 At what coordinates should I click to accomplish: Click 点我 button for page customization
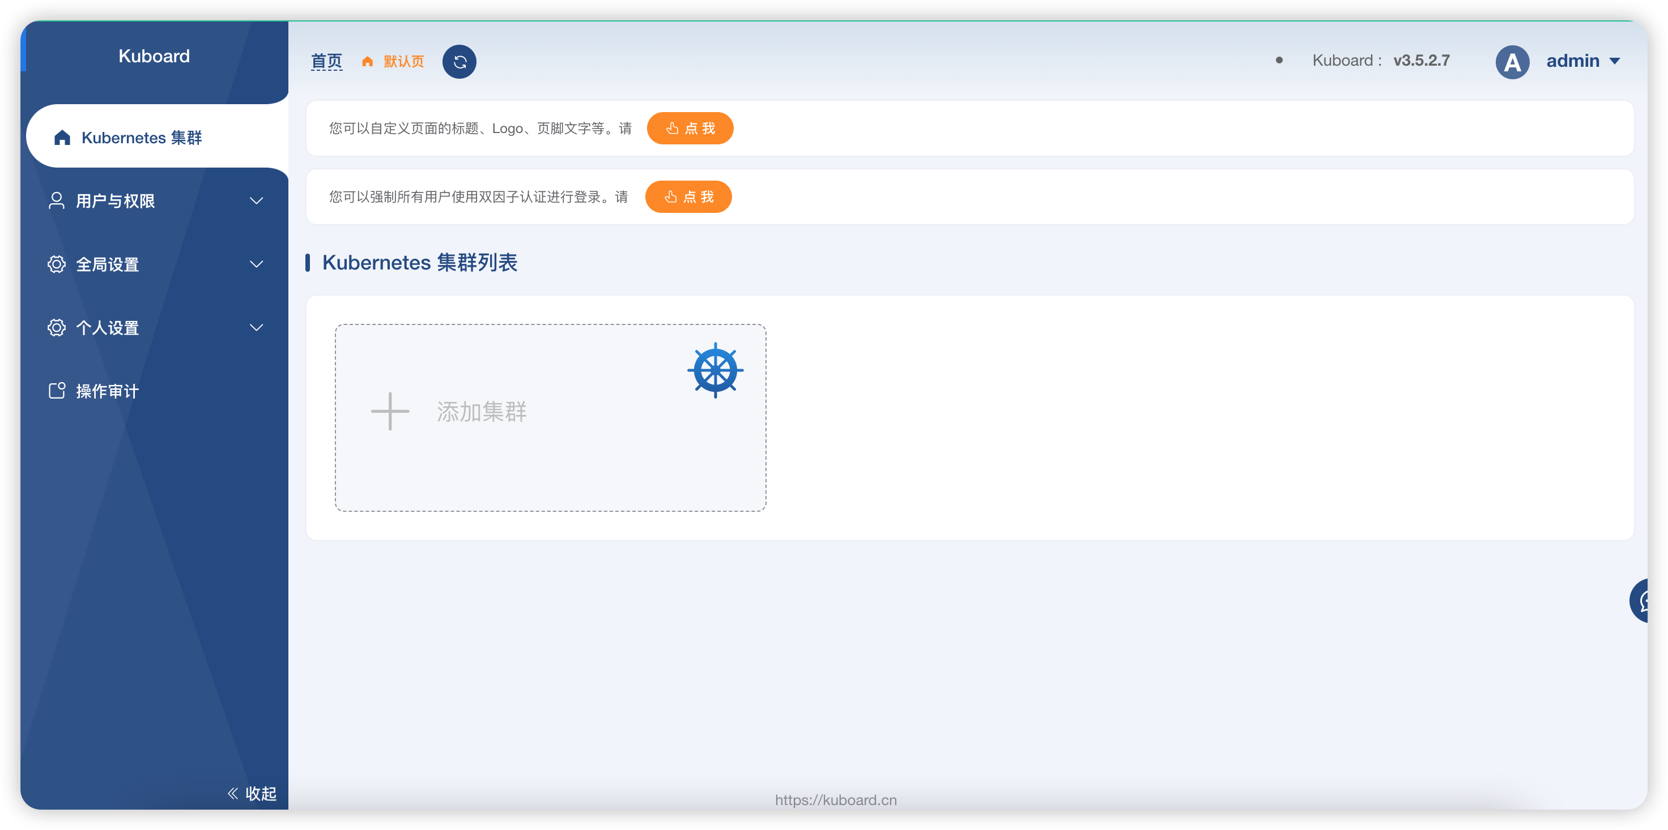690,128
